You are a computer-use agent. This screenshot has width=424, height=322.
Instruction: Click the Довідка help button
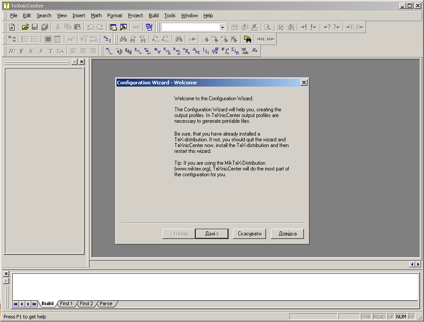(287, 234)
